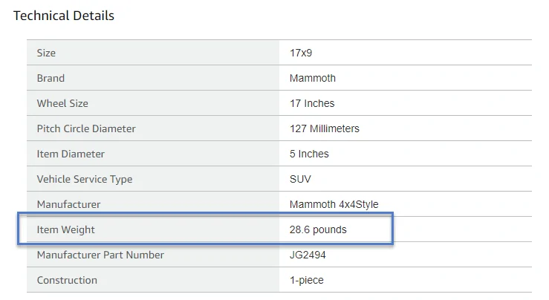The image size is (549, 300).
Task: Click the 17x9 size value
Action: pos(301,53)
